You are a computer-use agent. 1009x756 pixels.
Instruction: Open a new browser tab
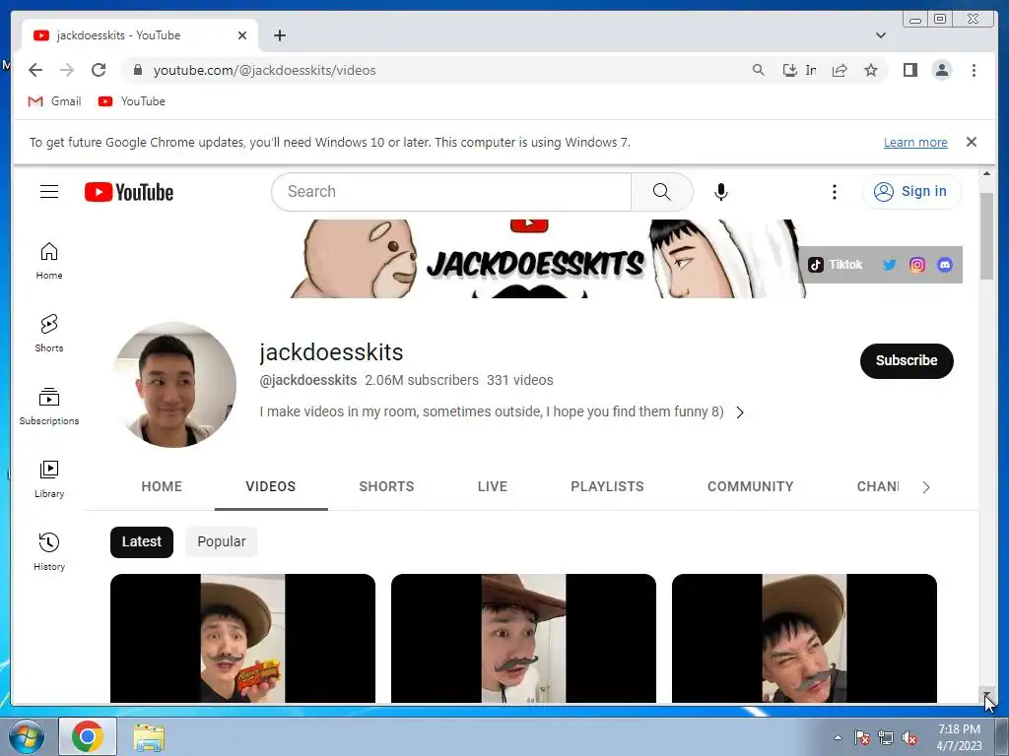(279, 35)
